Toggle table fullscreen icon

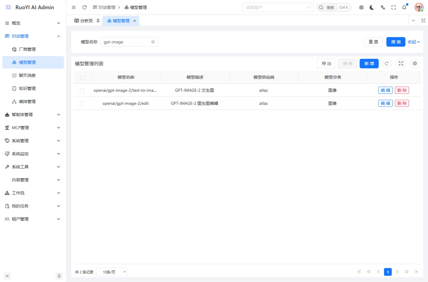click(401, 64)
